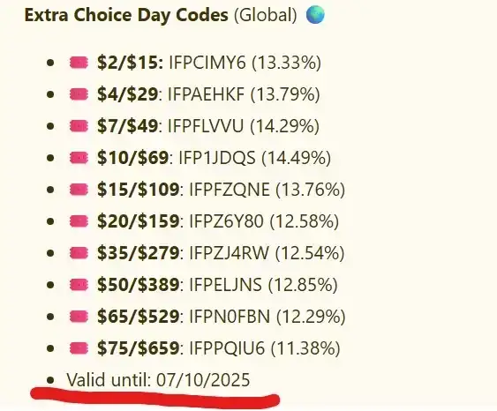Select the coupon code IFPFLVVU
This screenshot has width=497, height=411.
pos(206,126)
